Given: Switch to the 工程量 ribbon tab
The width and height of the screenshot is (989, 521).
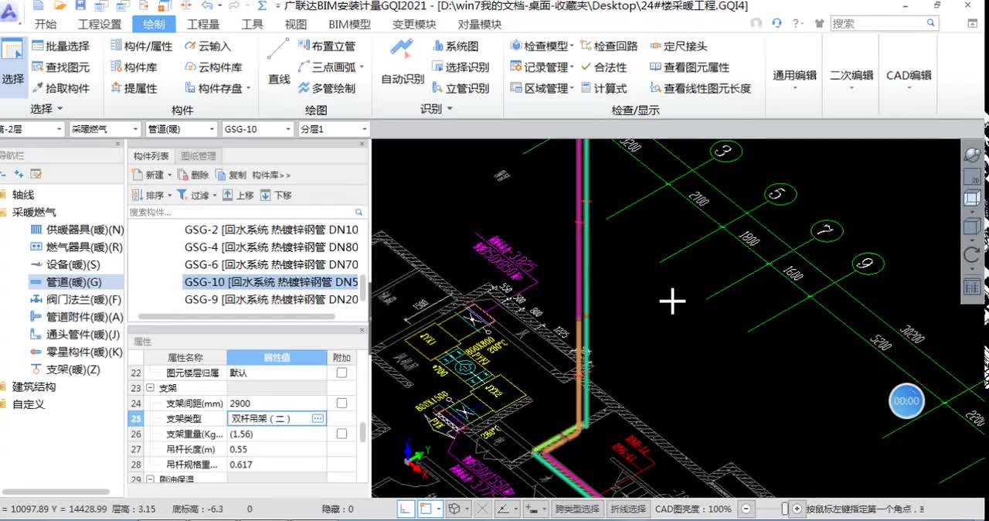Looking at the screenshot, I should click(203, 24).
